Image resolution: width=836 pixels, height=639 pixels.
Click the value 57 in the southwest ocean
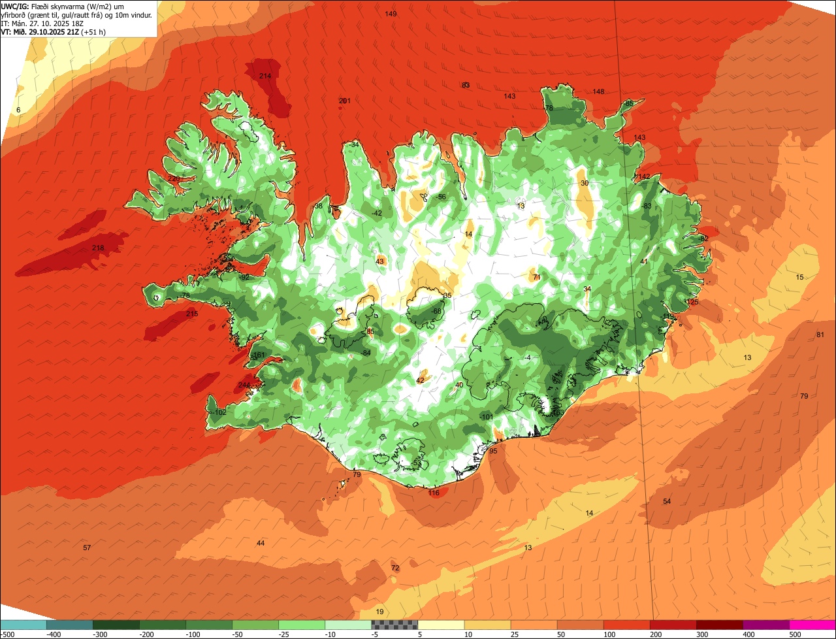pos(87,548)
